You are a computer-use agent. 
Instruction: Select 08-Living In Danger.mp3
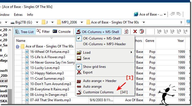[x=49, y=95]
